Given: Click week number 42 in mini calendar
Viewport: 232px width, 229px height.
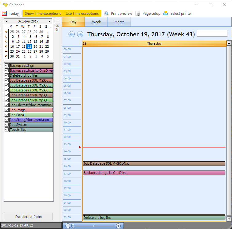Looking at the screenshot, I should pyautogui.click(x=6, y=42).
